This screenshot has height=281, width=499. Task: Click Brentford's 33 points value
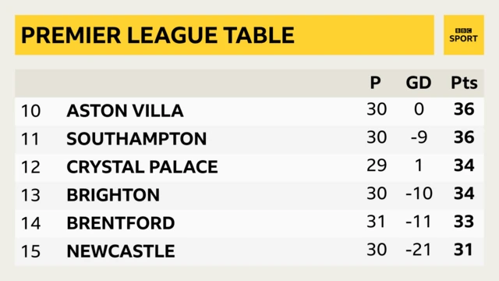(465, 222)
